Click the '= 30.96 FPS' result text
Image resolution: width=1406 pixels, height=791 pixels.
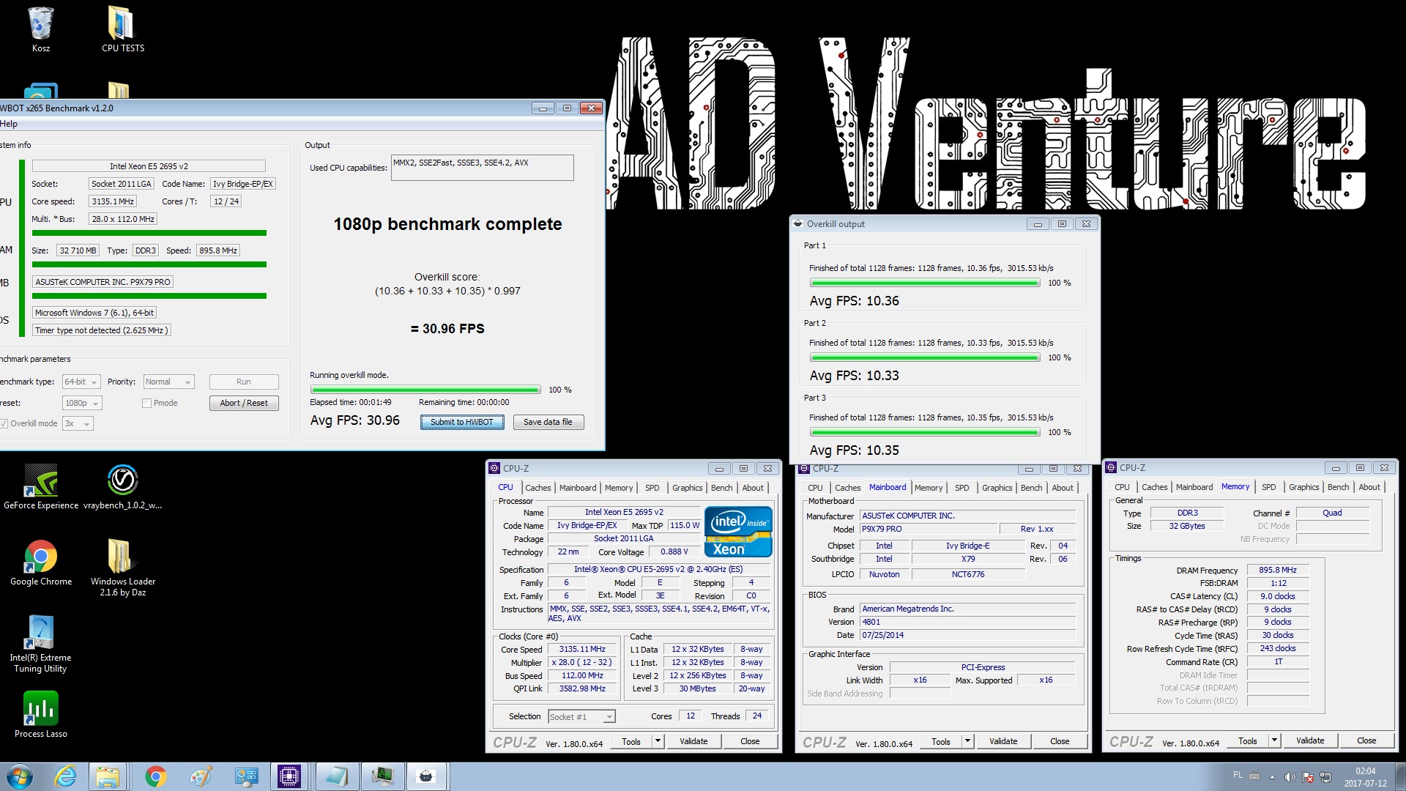(x=447, y=329)
